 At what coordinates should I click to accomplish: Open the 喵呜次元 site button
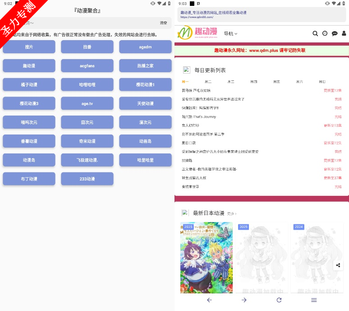pyautogui.click(x=29, y=122)
